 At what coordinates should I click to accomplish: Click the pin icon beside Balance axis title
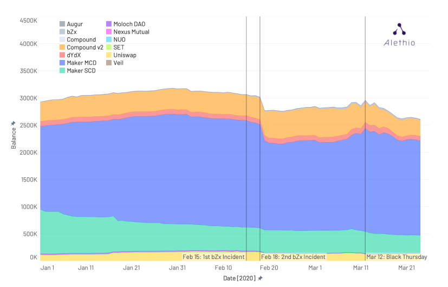[13, 123]
